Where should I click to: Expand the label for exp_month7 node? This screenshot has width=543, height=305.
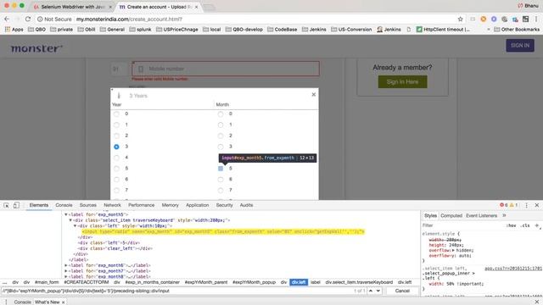point(66,271)
